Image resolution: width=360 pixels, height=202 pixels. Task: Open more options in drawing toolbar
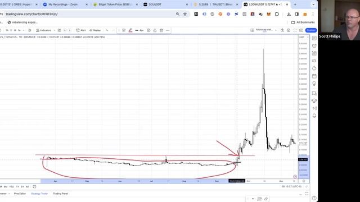pos(168,30)
